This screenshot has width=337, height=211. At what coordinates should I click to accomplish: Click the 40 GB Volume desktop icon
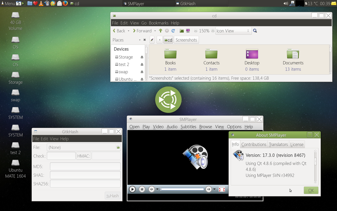[16, 21]
